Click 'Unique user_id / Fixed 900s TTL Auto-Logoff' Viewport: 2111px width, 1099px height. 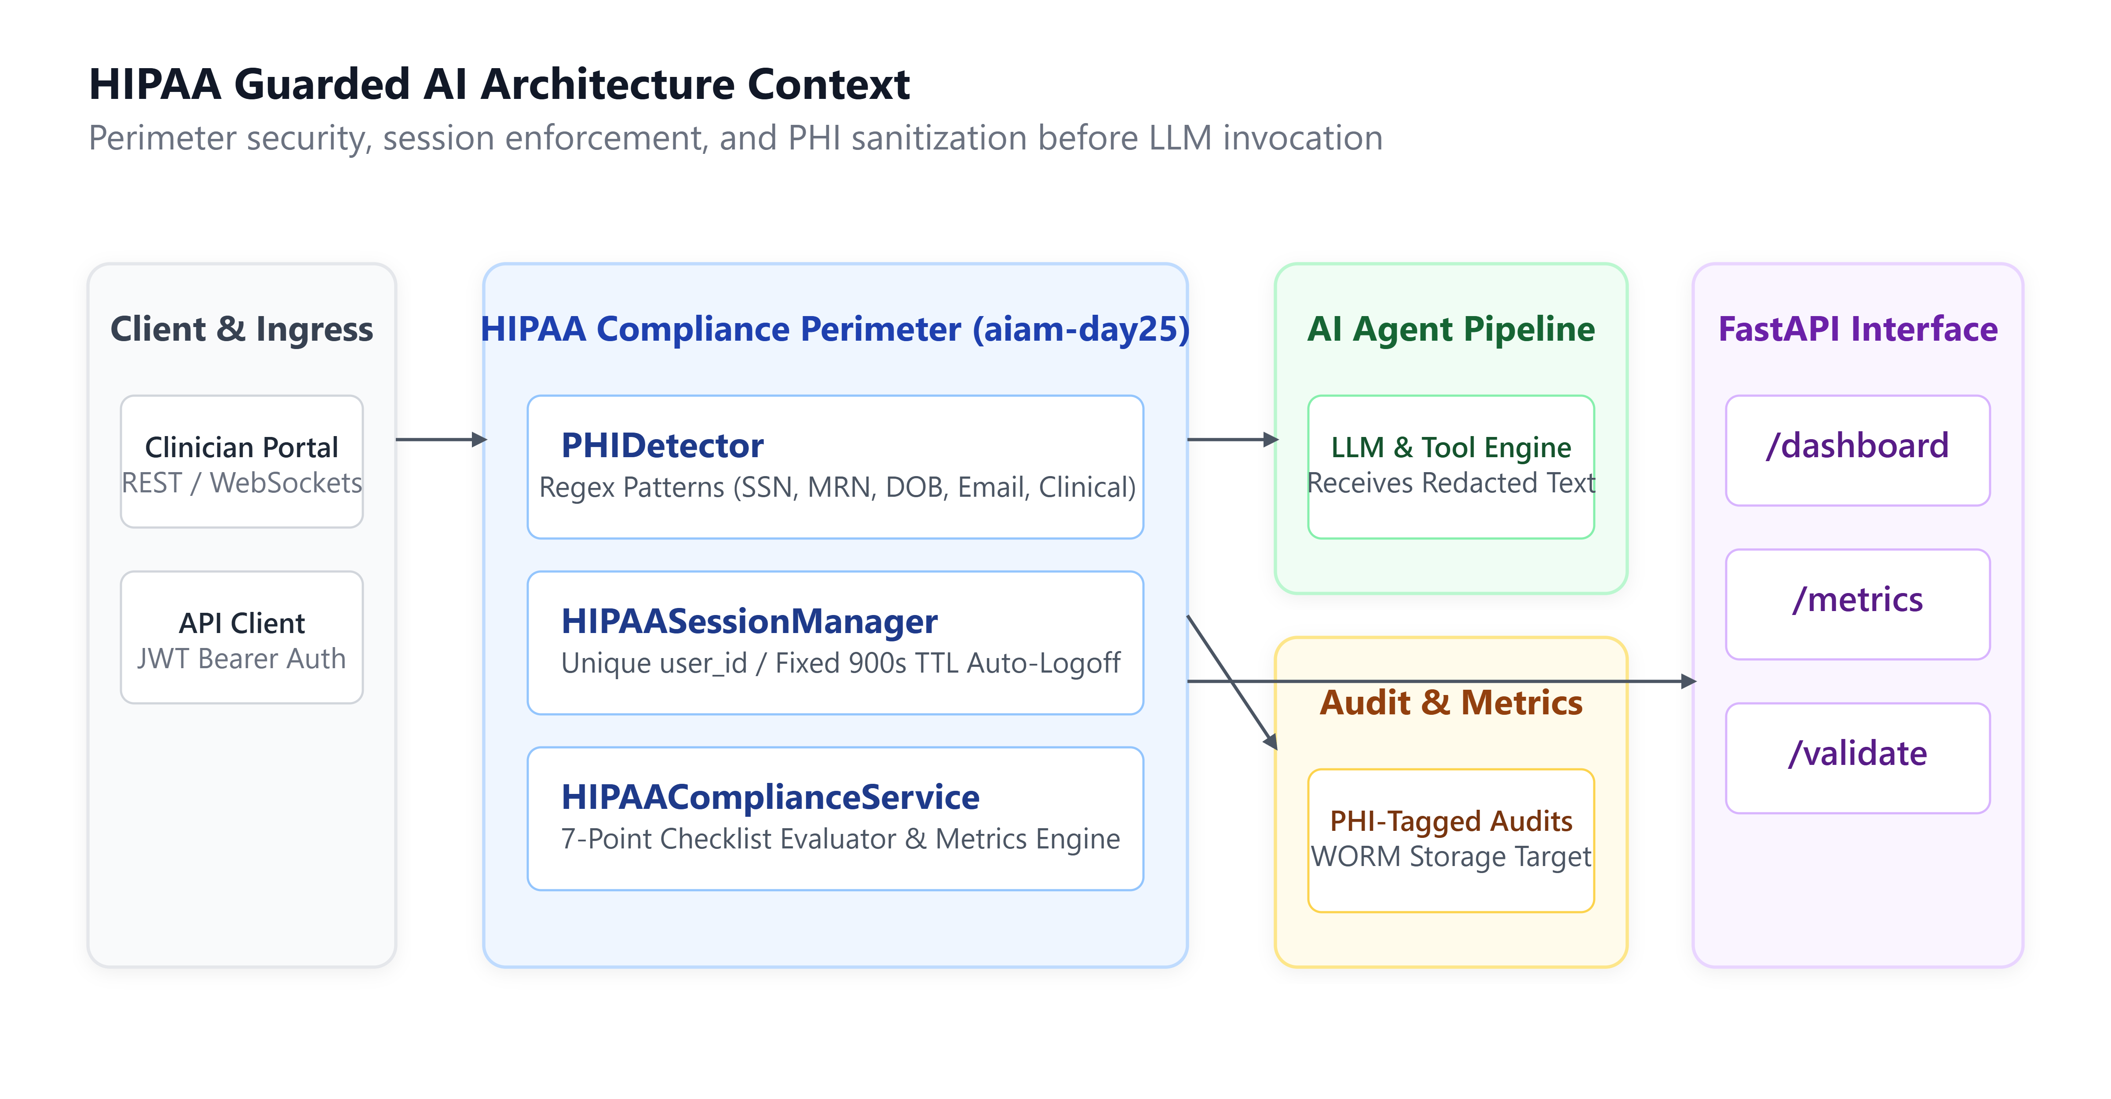840,662
